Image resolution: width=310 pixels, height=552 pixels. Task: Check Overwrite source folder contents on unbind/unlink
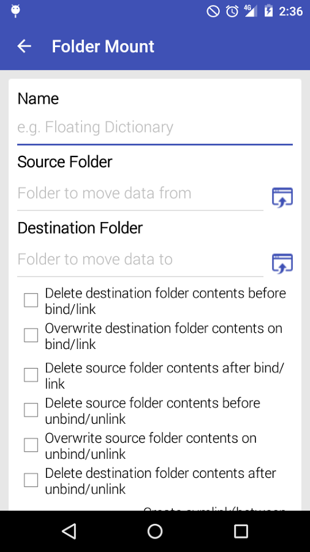[x=31, y=445]
